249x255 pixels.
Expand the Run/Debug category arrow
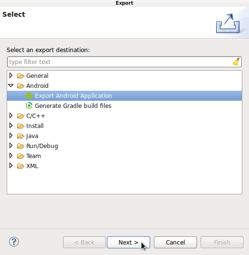pos(11,146)
